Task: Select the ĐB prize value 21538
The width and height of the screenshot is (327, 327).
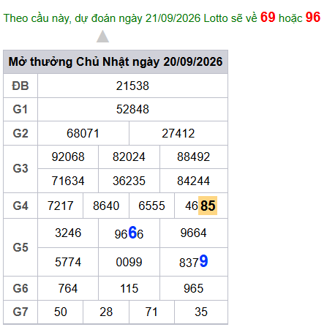Action: pyautogui.click(x=132, y=86)
